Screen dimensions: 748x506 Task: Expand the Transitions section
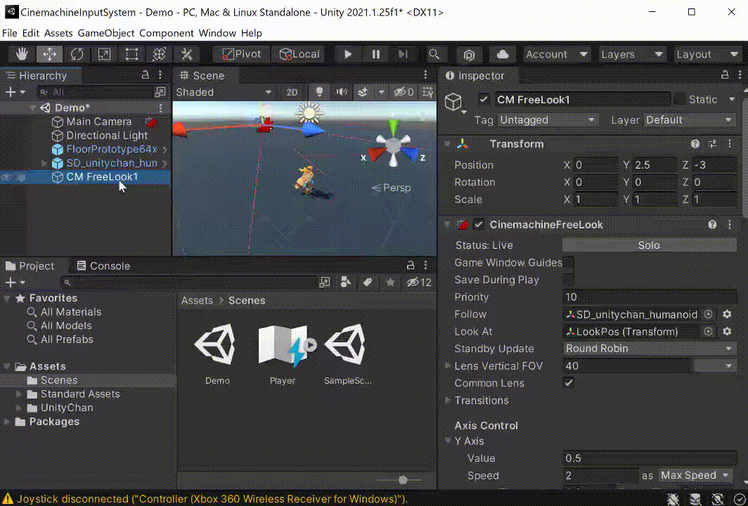(x=448, y=400)
